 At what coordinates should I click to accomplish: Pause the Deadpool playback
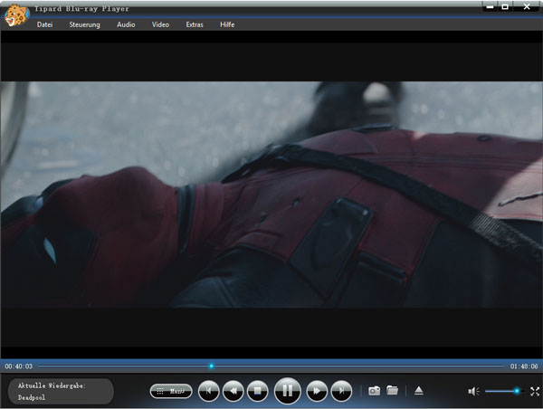tap(287, 391)
